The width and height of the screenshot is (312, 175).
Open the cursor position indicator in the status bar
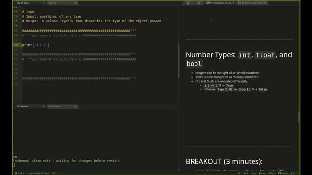(x=54, y=173)
